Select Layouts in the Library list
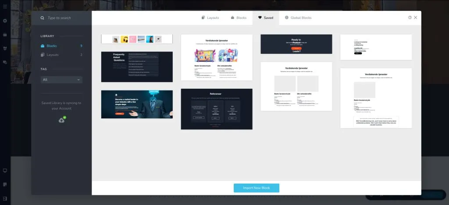This screenshot has width=449, height=205. tap(53, 55)
